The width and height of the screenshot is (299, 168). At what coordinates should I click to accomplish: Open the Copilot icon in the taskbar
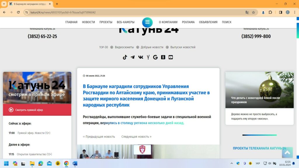tap(15, 163)
